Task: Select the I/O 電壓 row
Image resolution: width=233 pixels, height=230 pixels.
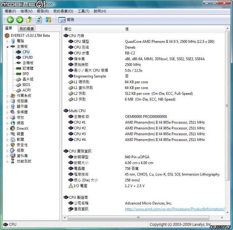Action: tap(143, 186)
